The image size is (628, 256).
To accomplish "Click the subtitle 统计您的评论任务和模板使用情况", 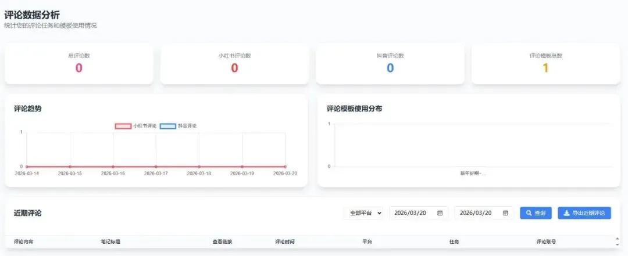I will click(51, 26).
